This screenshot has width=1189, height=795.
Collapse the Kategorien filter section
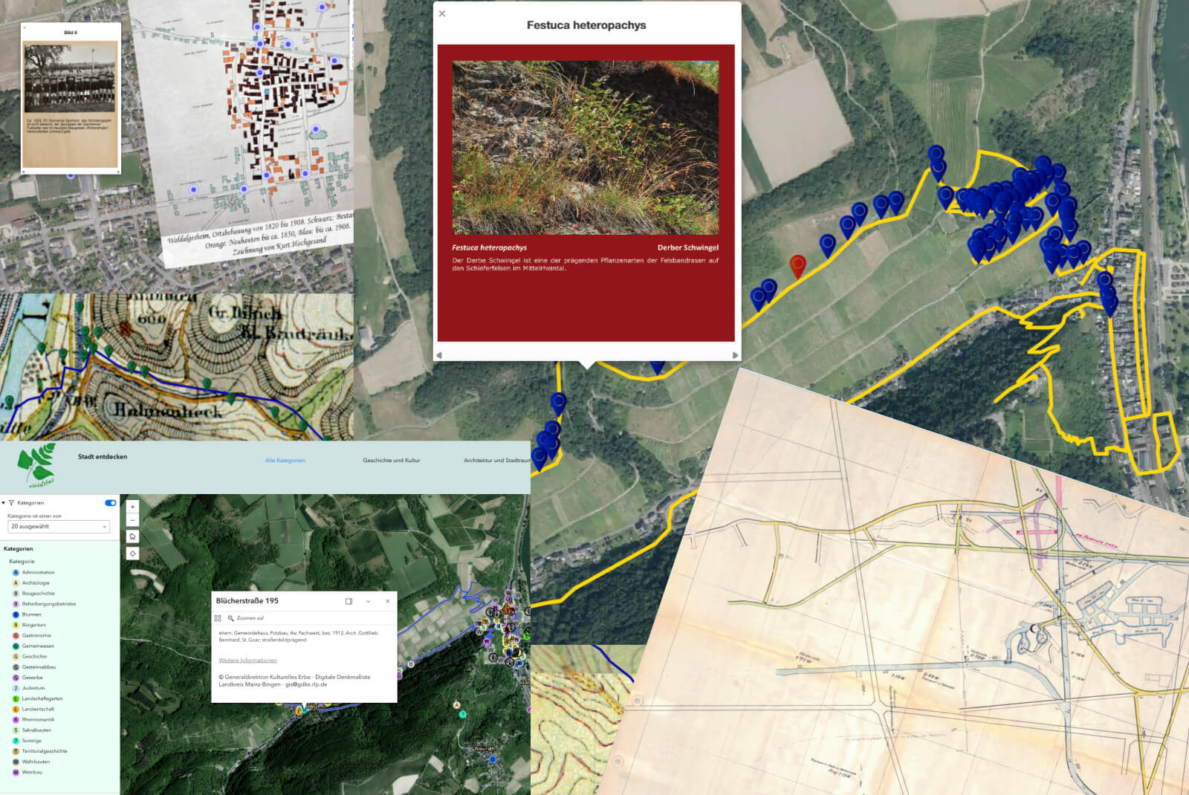pyautogui.click(x=4, y=503)
